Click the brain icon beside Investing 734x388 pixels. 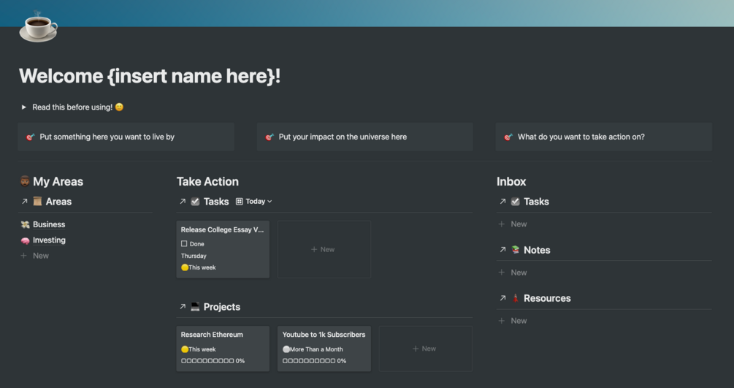click(x=25, y=240)
